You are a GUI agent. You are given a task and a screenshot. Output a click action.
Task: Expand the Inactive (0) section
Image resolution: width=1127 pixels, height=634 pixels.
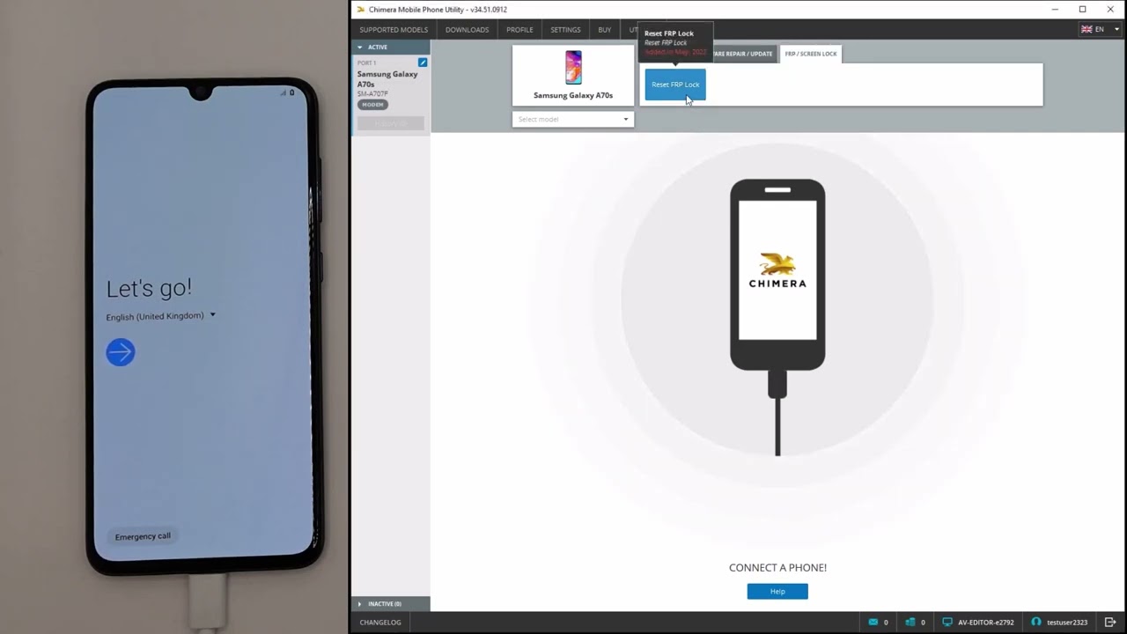click(391, 603)
